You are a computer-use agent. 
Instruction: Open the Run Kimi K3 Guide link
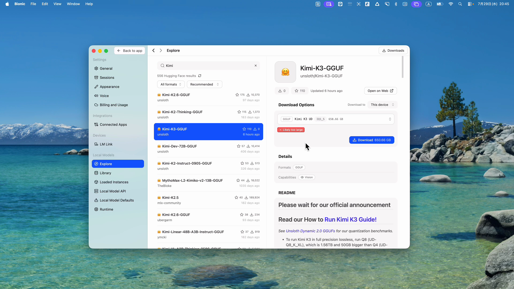[x=350, y=219]
